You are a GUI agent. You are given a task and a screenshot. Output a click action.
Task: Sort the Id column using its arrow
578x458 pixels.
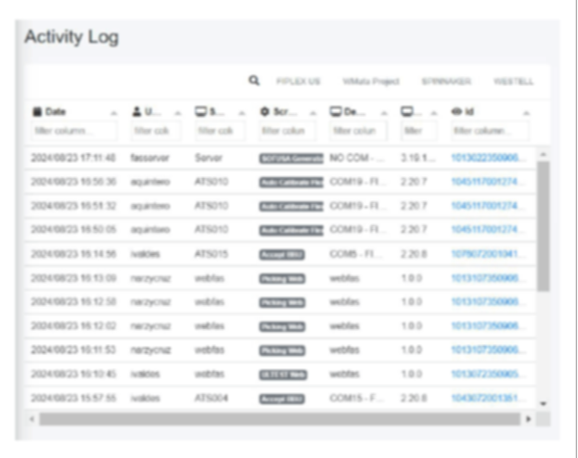(526, 112)
